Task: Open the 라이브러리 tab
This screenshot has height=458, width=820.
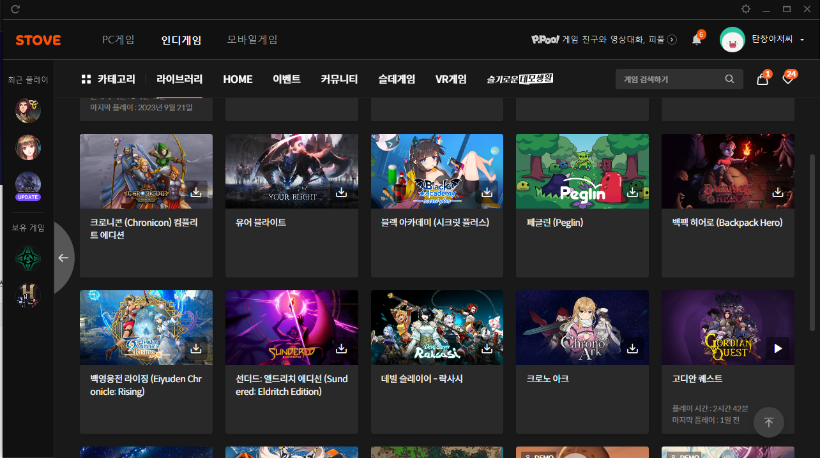Action: tap(179, 79)
